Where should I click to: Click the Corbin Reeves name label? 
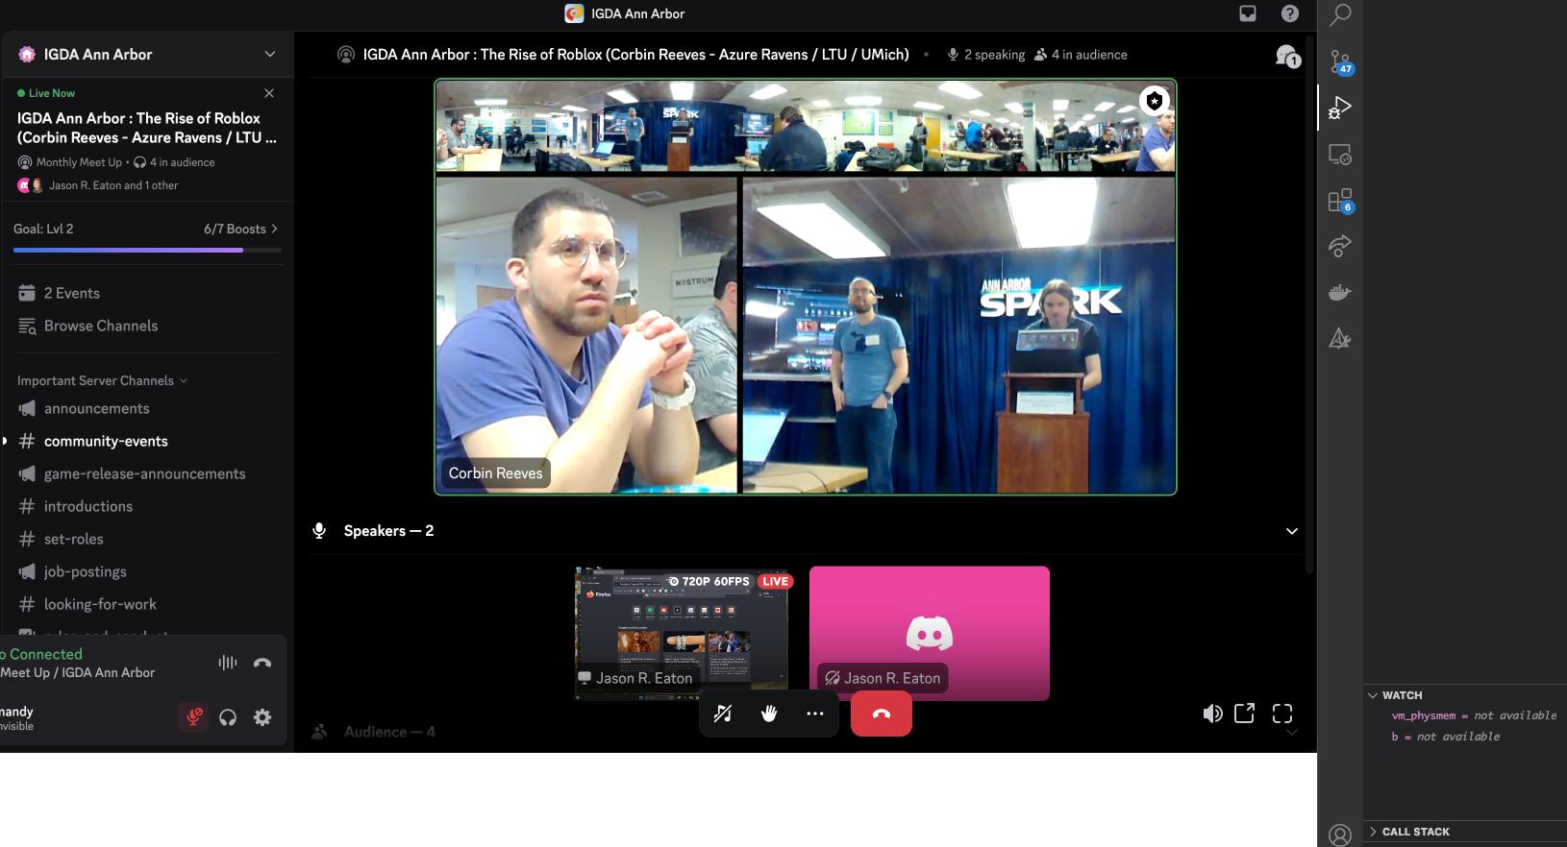[x=496, y=472]
